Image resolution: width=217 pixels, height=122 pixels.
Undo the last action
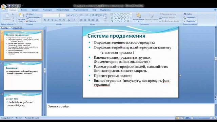[13, 6]
